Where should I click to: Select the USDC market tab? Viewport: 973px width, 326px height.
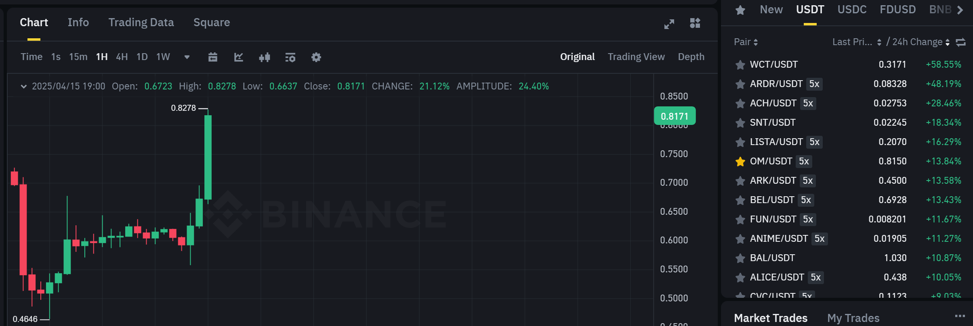click(x=852, y=10)
